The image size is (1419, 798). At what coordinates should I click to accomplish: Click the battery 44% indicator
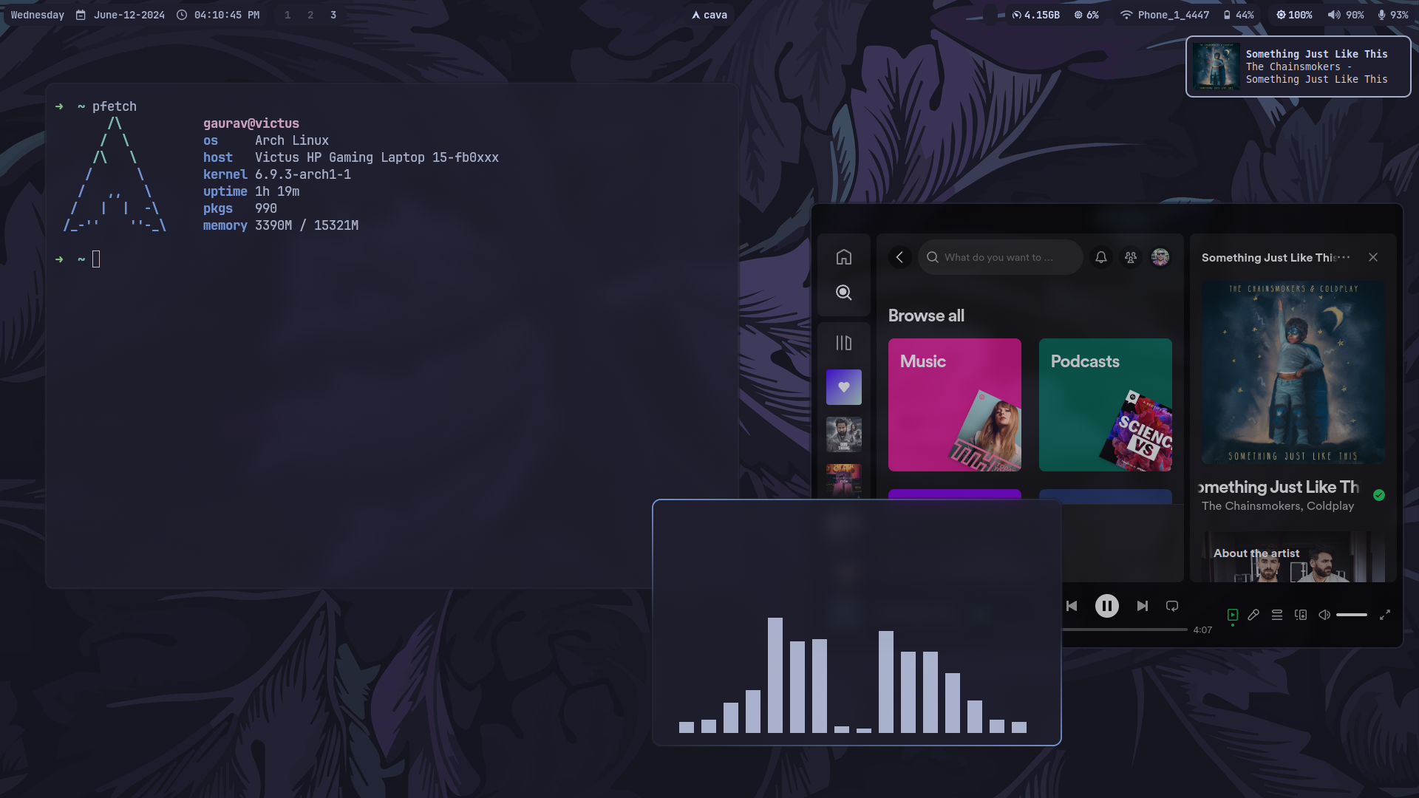pyautogui.click(x=1239, y=15)
